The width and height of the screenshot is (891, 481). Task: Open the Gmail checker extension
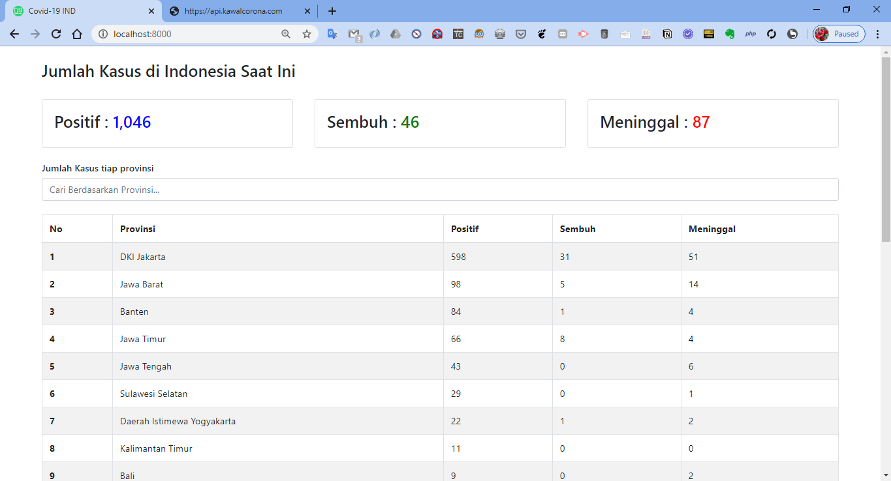354,35
